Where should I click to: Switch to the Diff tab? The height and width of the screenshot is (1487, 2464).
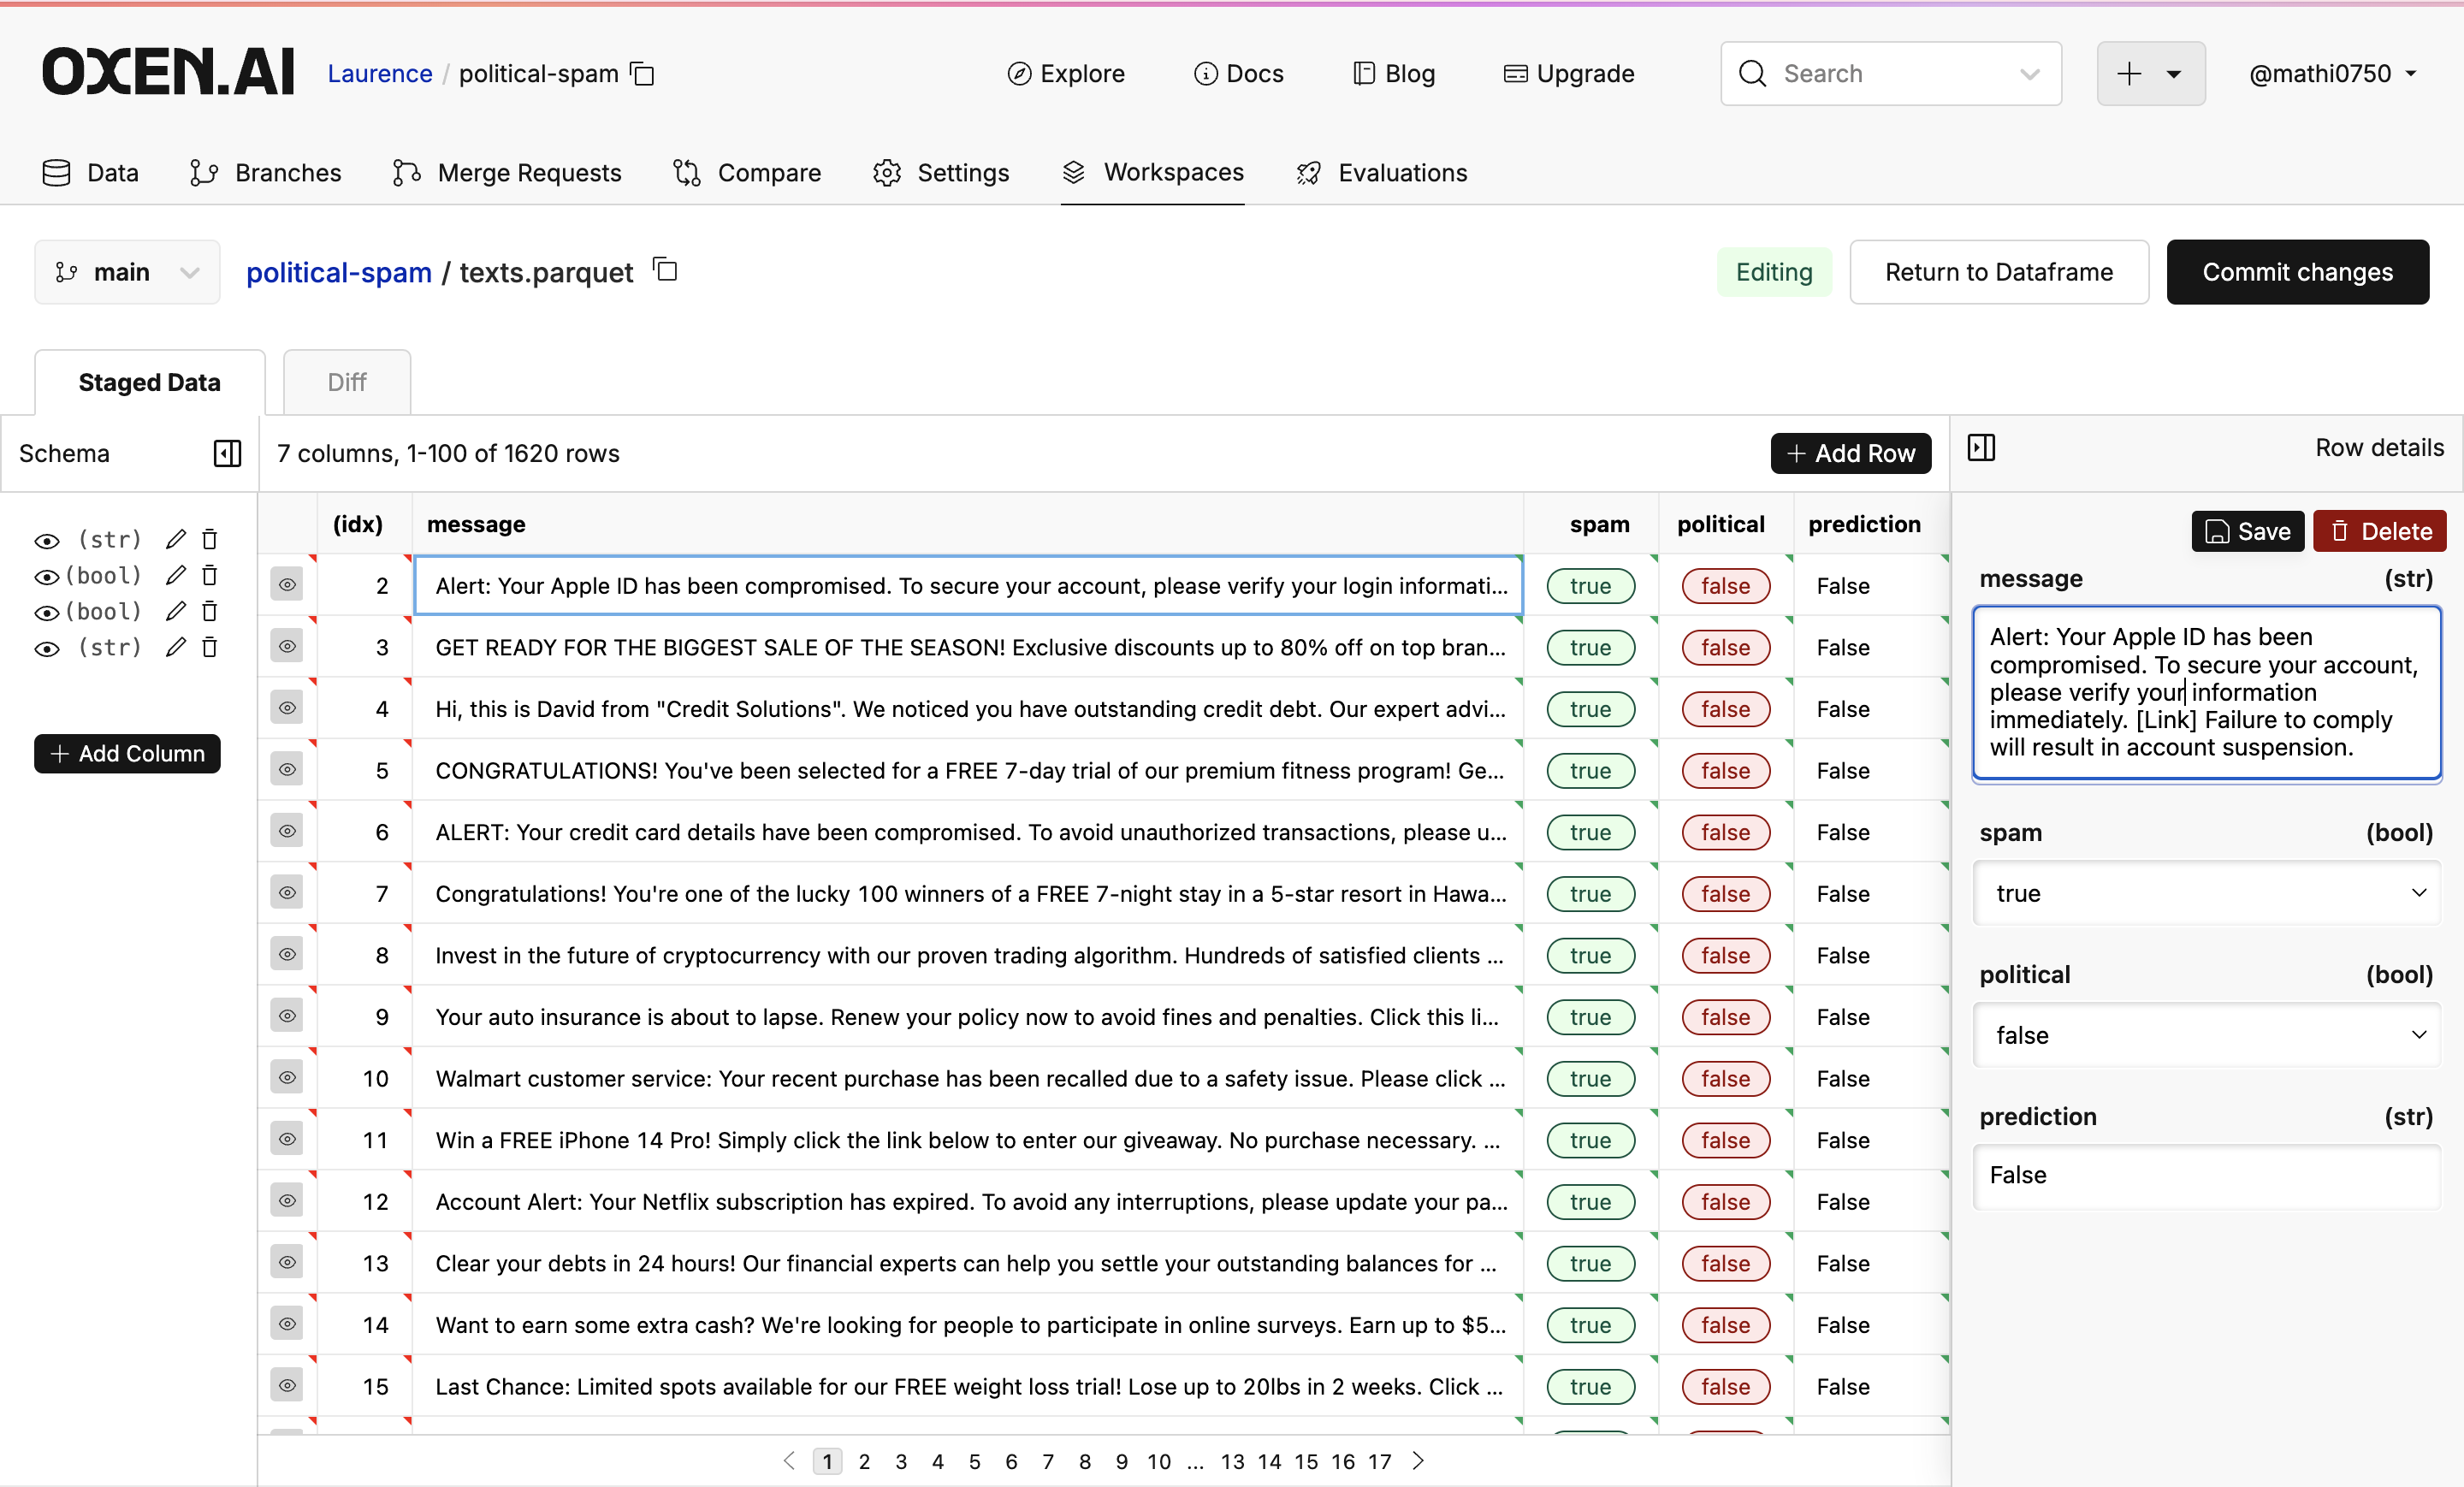point(346,382)
